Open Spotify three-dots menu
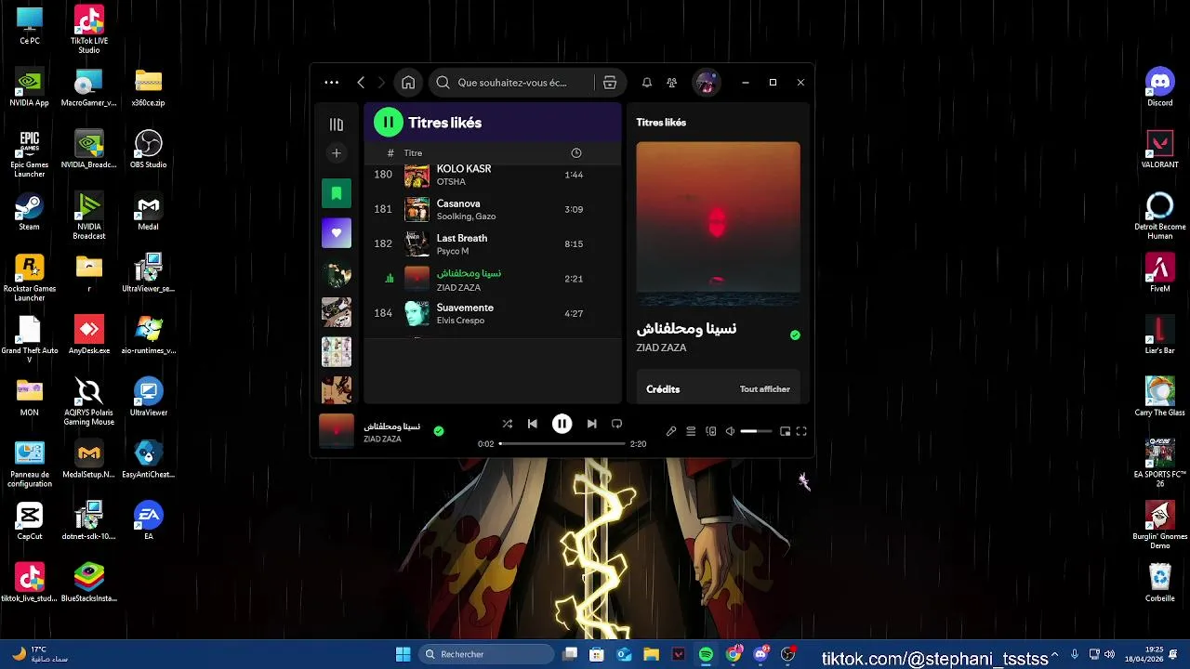Screen dimensions: 1190x669 [331, 83]
